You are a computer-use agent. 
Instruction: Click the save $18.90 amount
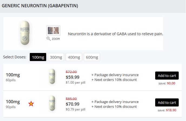click(171, 110)
